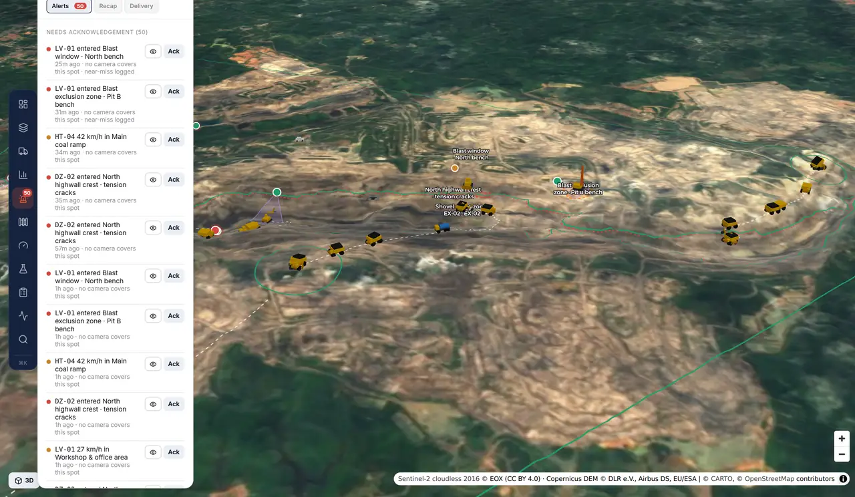Open the lab flask icon in sidebar
Viewport: 855px width, 497px height.
click(x=23, y=269)
